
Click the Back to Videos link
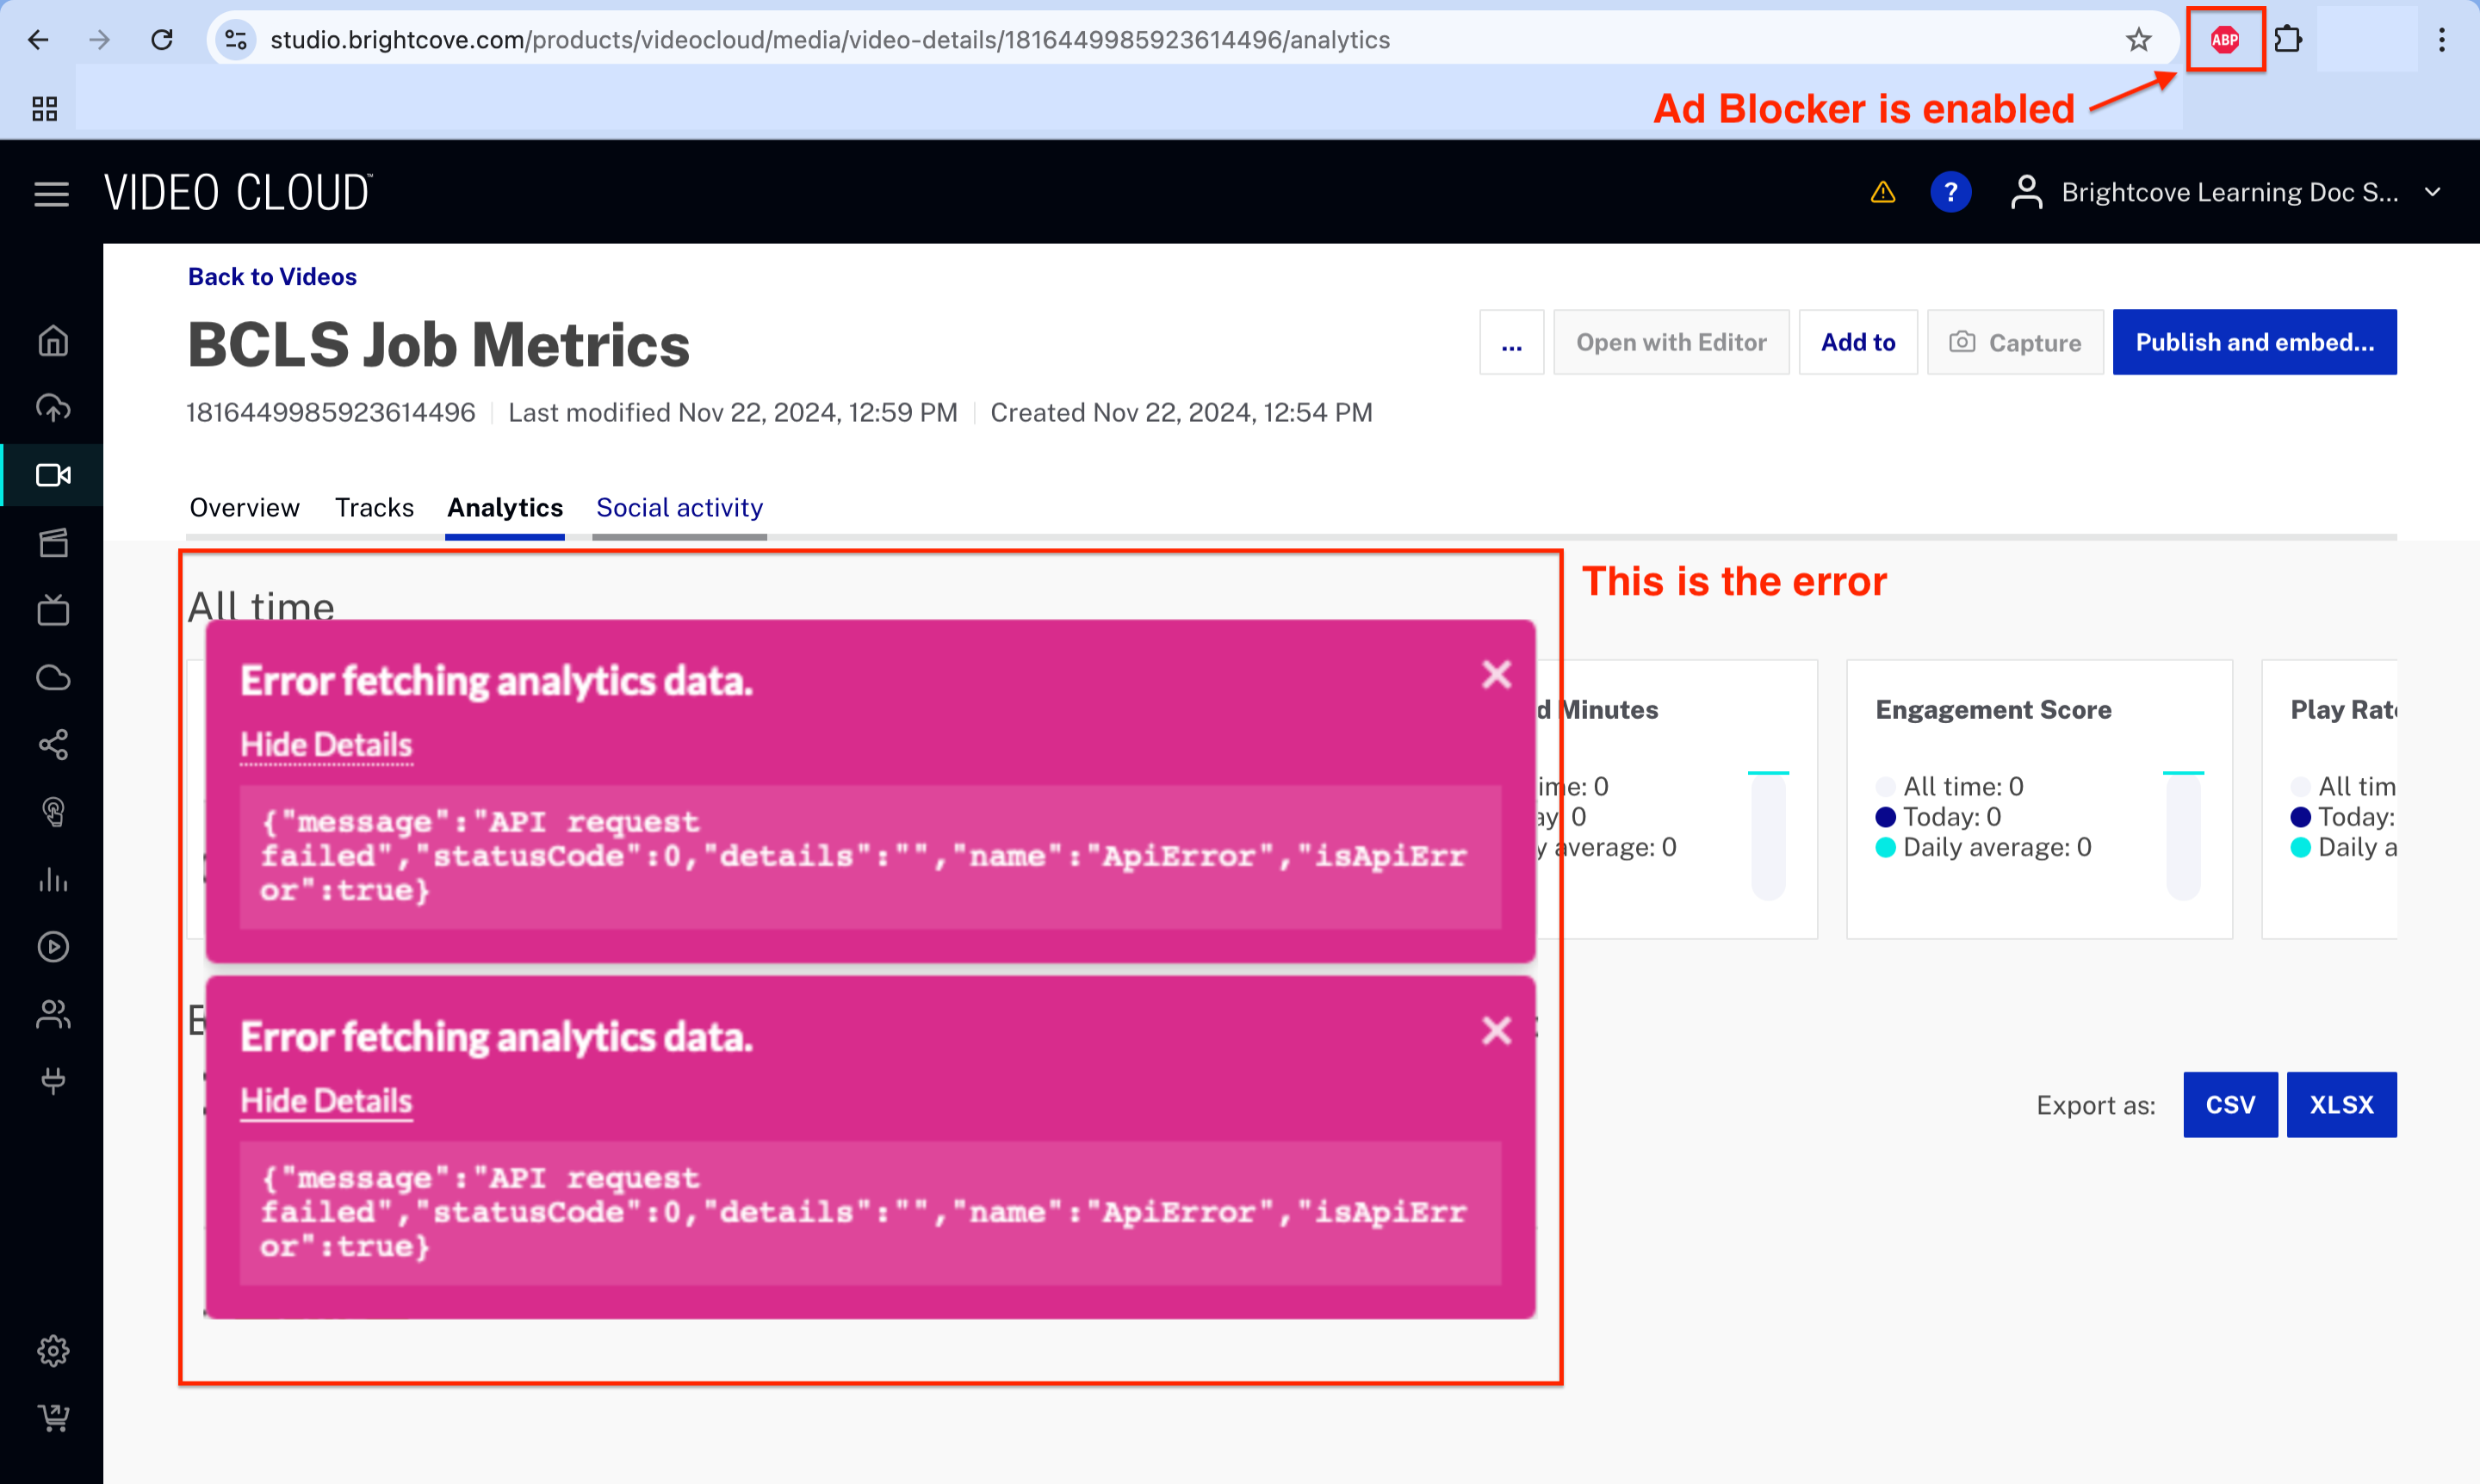tap(270, 275)
